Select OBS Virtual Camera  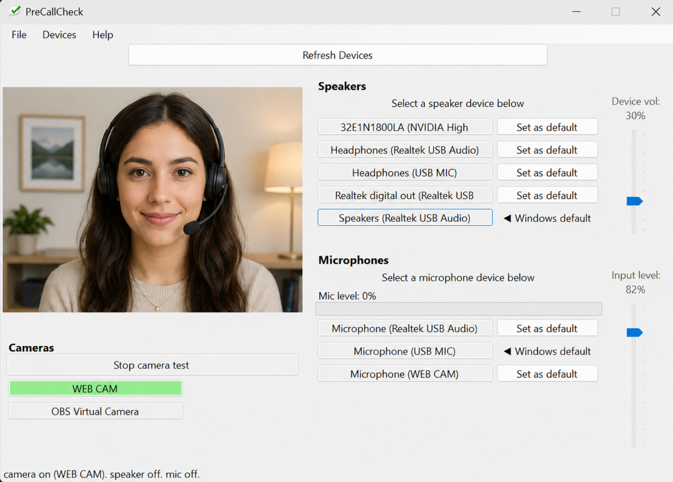pos(95,411)
